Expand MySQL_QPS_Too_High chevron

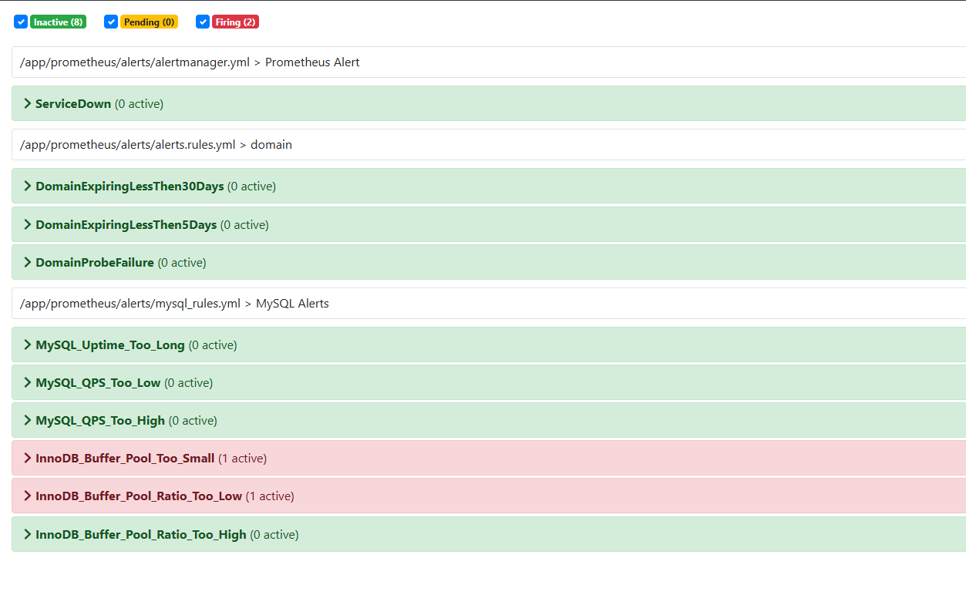tap(28, 420)
